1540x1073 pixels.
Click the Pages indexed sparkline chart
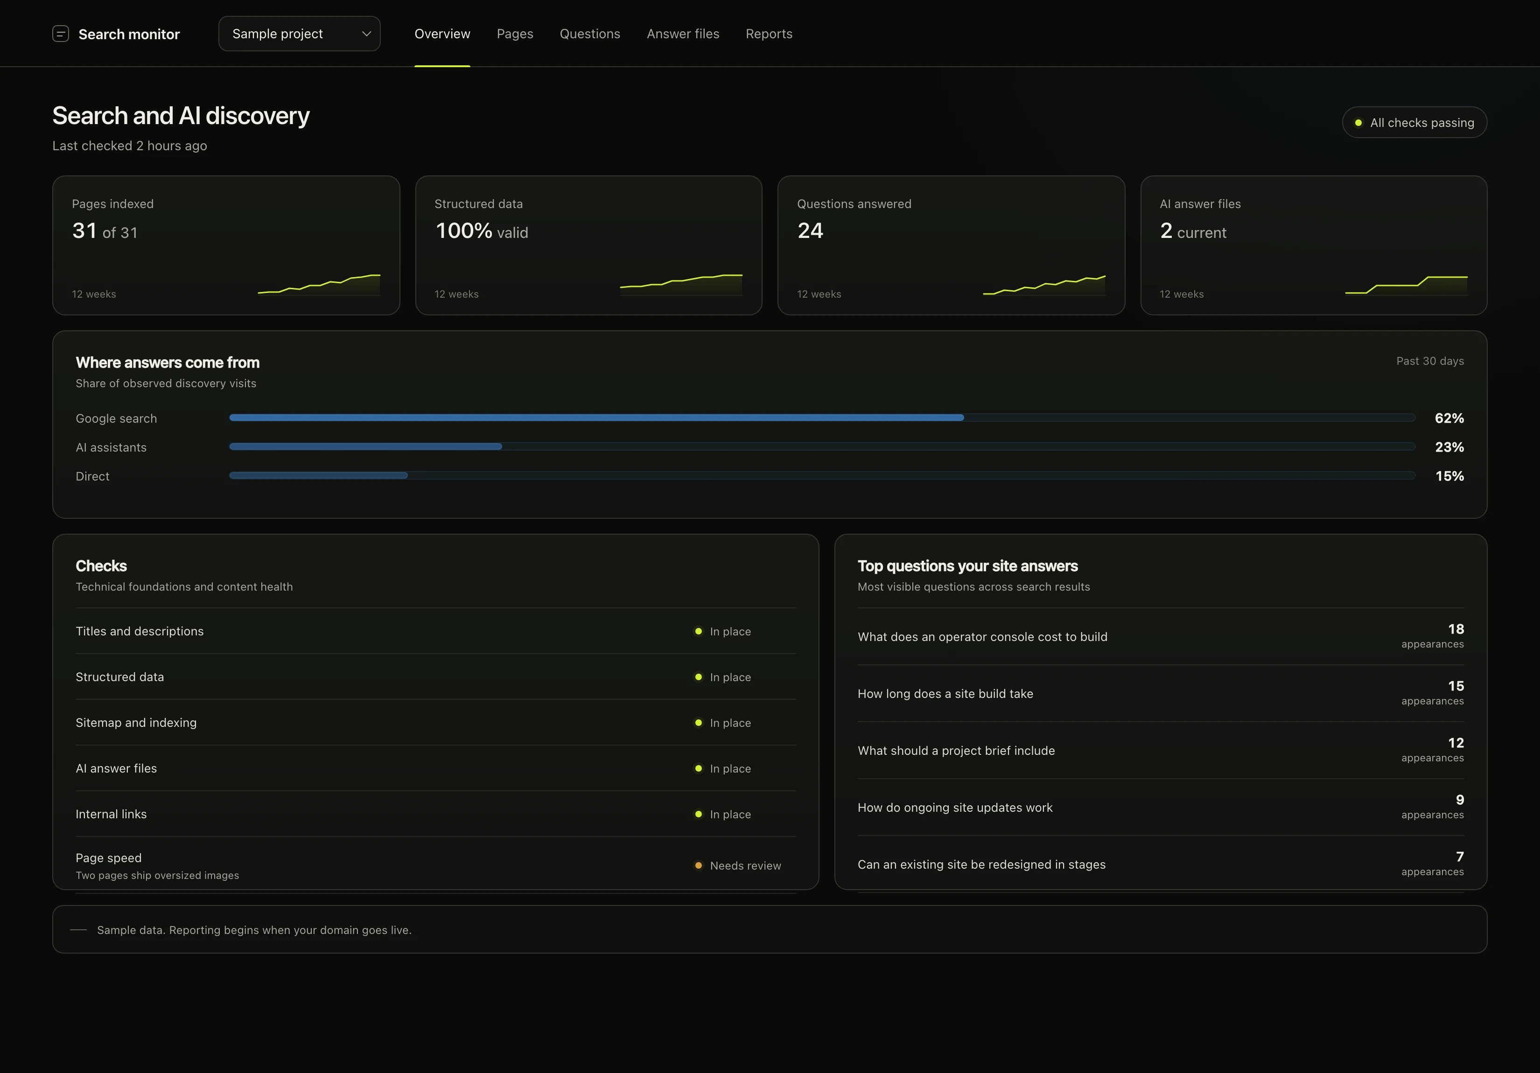click(x=319, y=285)
